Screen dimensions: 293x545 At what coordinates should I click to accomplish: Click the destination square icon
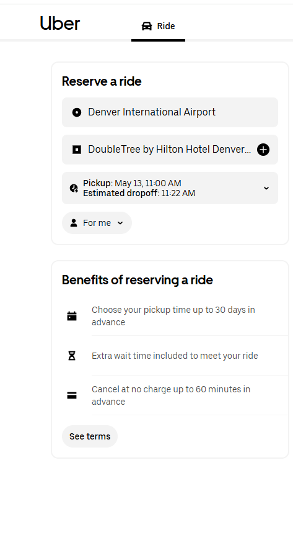coord(77,150)
